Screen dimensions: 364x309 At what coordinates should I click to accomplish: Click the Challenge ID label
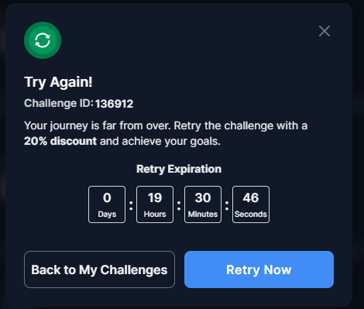(59, 103)
